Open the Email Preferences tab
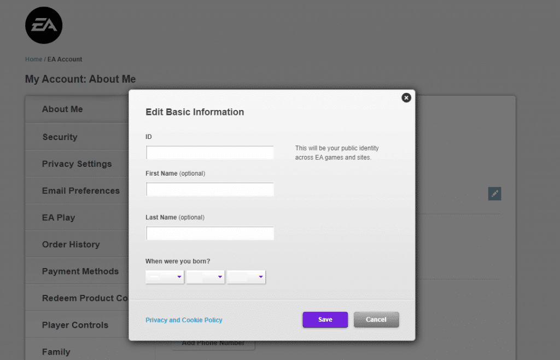Viewport: 560px width, 360px height. click(x=77, y=190)
